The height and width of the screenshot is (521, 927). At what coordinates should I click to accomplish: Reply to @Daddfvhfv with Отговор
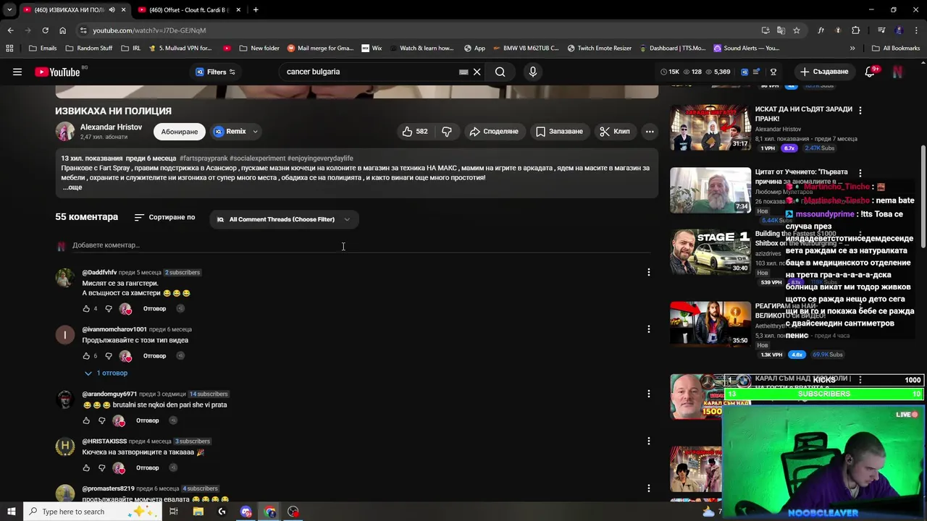(x=154, y=309)
